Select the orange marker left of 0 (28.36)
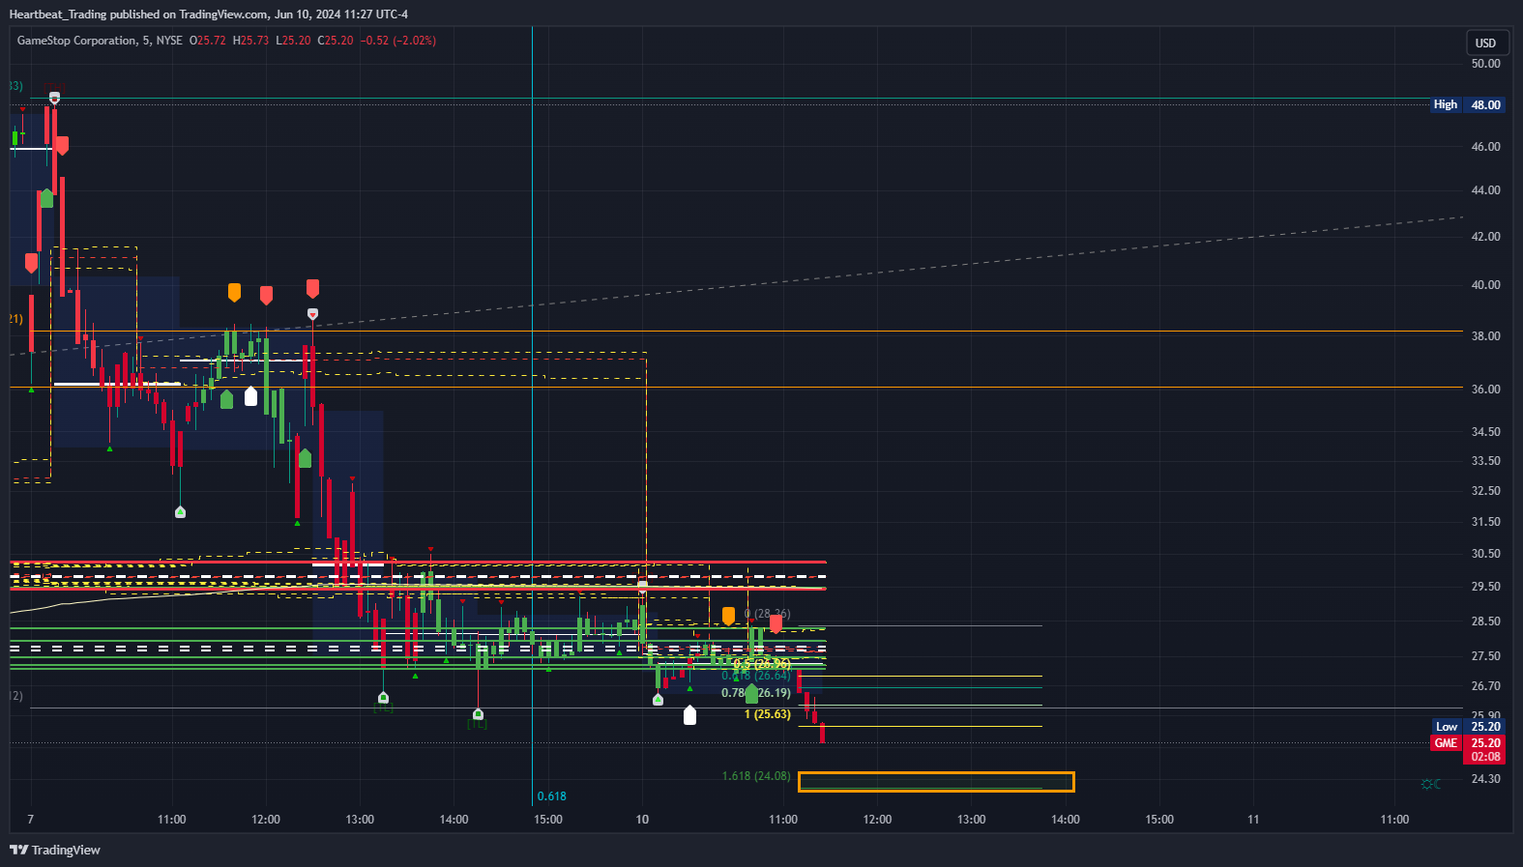Screen dimensions: 1523x867 [728, 616]
